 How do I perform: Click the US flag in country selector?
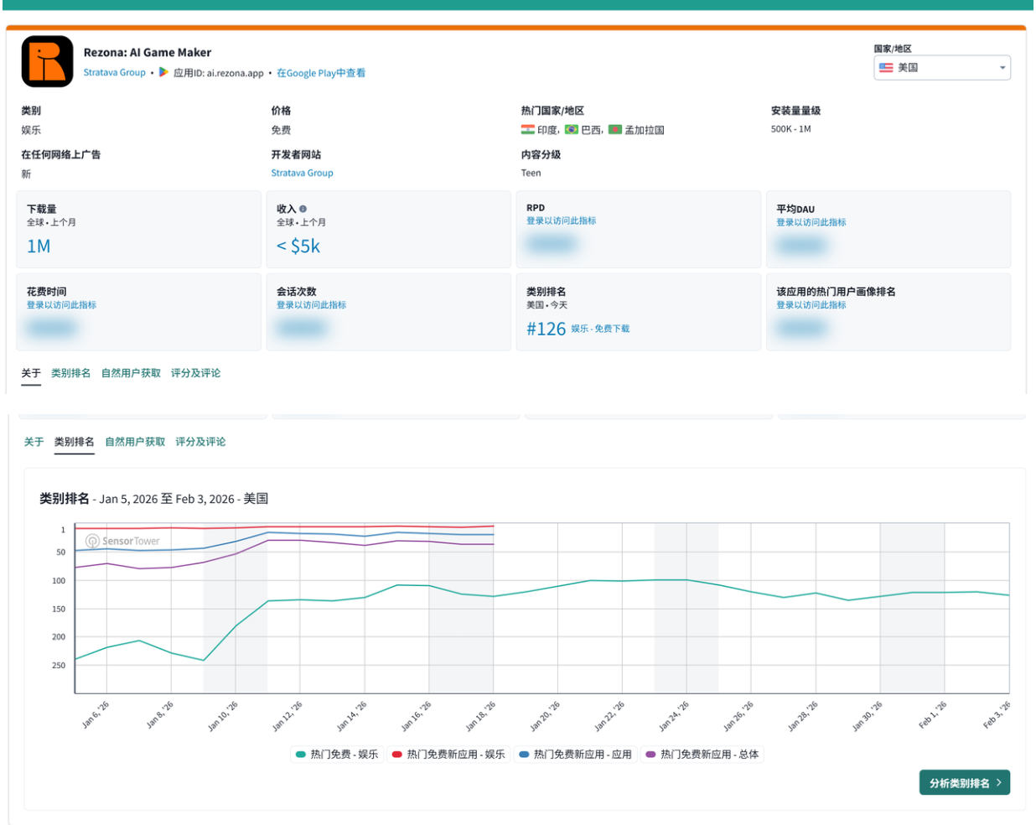[x=885, y=68]
